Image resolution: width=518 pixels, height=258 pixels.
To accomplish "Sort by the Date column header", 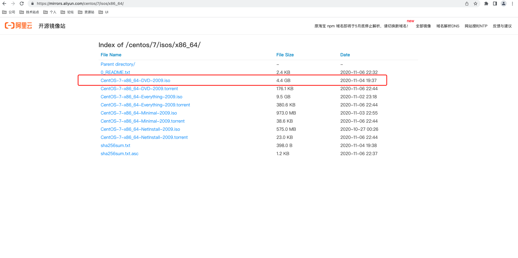I will tap(345, 55).
